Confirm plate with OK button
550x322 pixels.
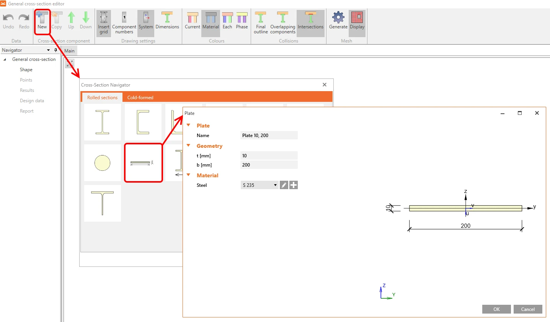coord(496,309)
